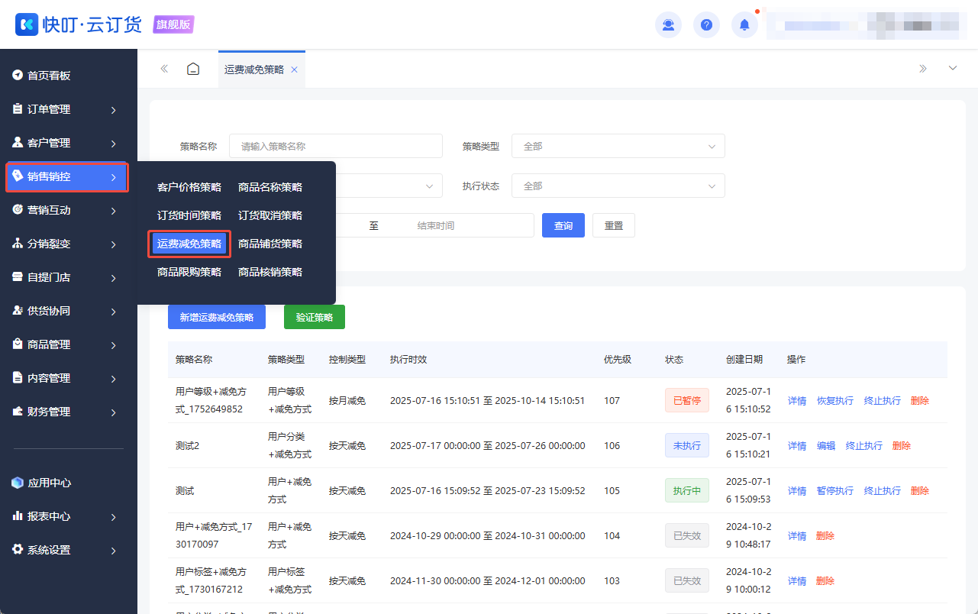The image size is (978, 614).
Task: Choose 订货时间策略 from submenu
Action: pos(189,215)
